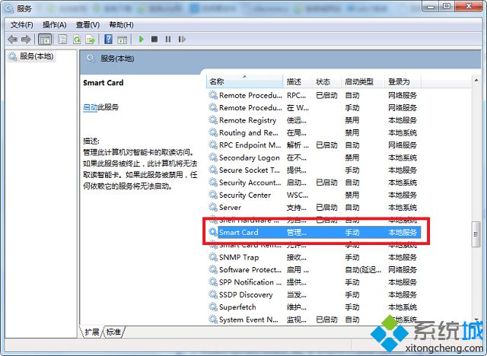This screenshot has height=356, width=487.
Task: Select the Routing and Re... service name
Action: click(249, 132)
